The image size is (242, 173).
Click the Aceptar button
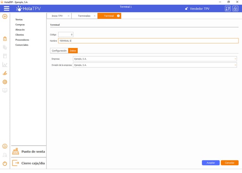coord(211,163)
